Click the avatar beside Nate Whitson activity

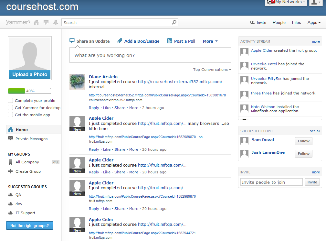[244, 108]
